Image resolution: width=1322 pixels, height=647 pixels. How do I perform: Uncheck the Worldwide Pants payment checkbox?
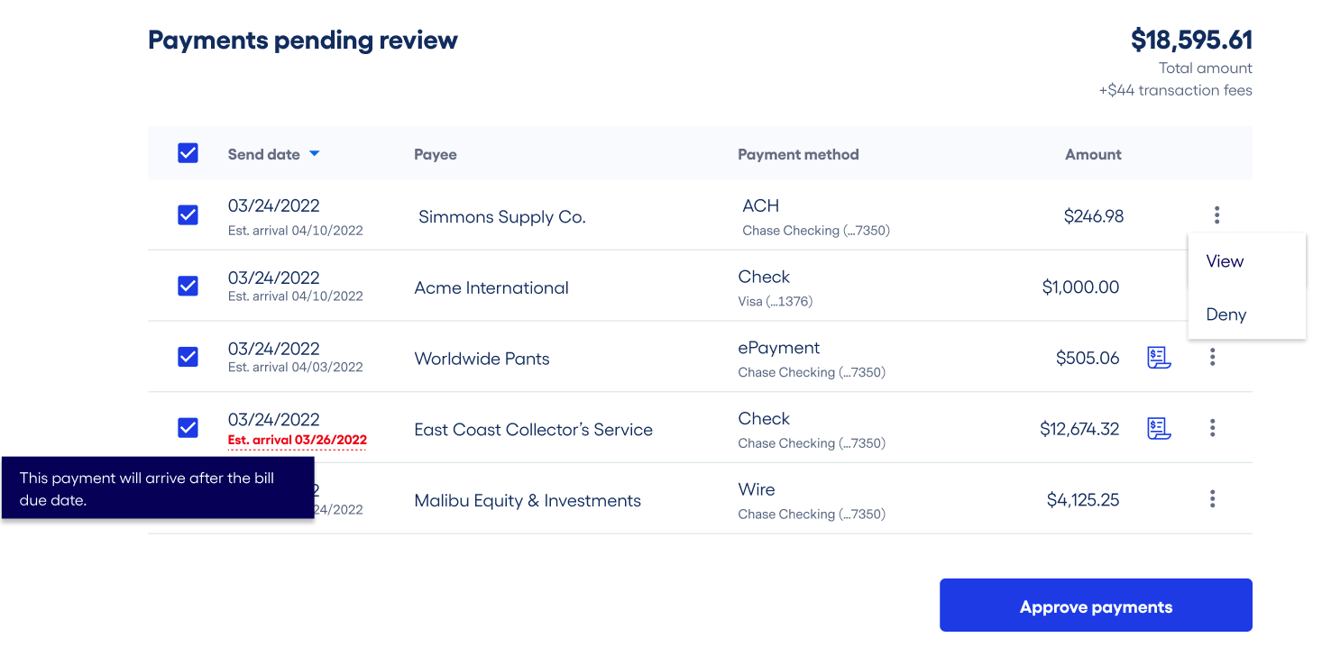tap(188, 357)
